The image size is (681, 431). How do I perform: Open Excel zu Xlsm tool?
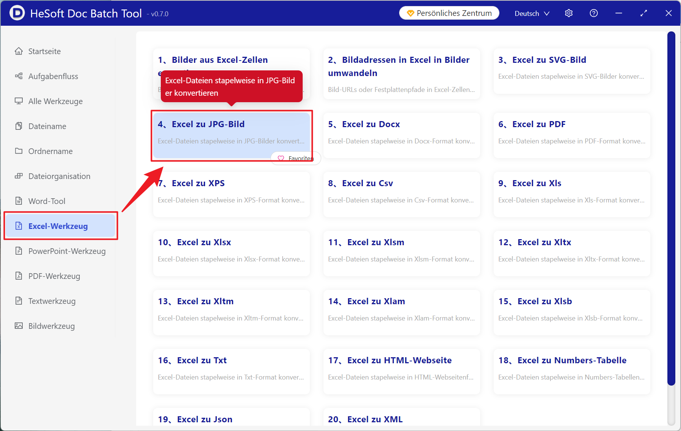point(401,254)
